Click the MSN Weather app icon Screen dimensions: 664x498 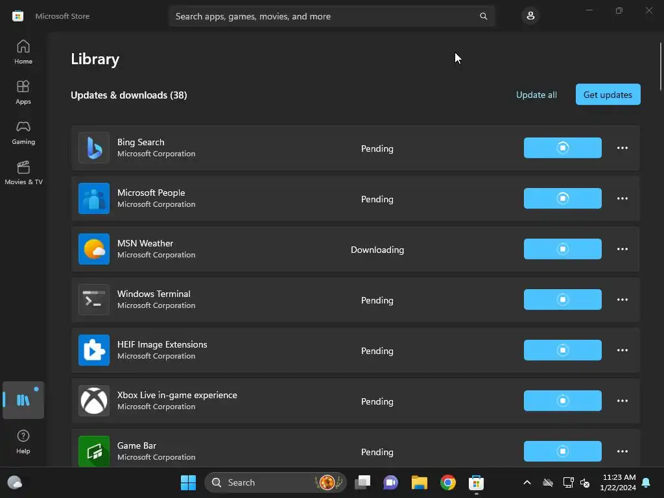coord(94,249)
